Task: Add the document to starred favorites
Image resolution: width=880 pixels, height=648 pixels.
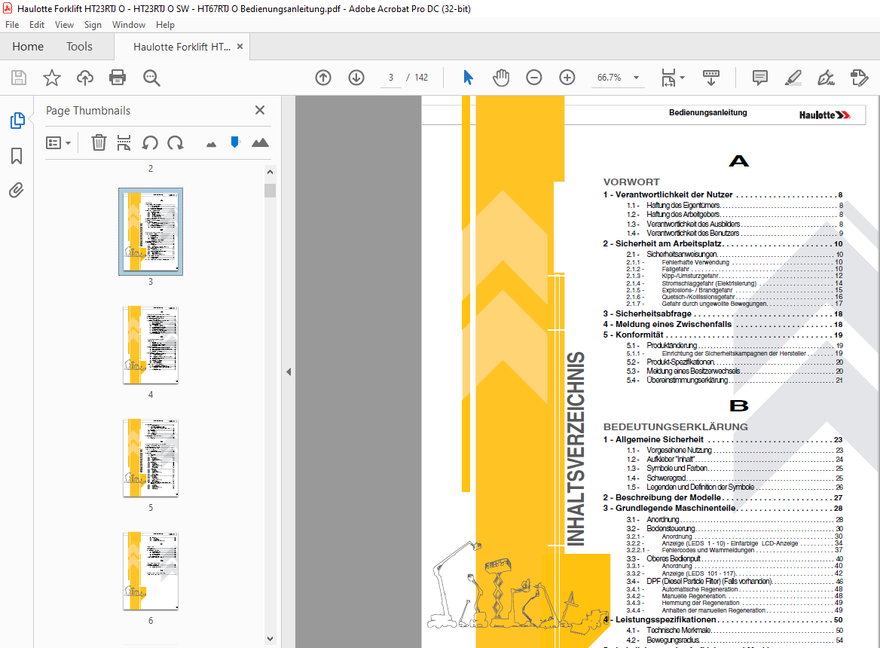Action: pos(52,78)
